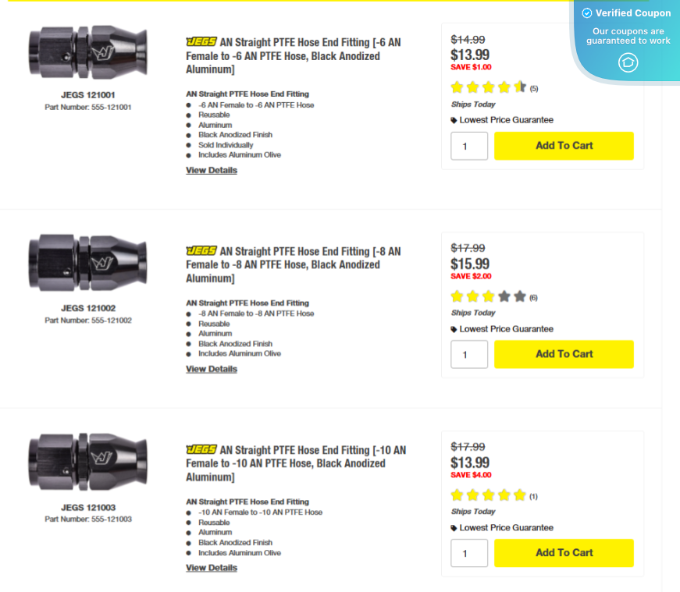Viewport: 680px width, 592px height.
Task: Click the quantity field for JEGS 121001
Action: click(468, 146)
